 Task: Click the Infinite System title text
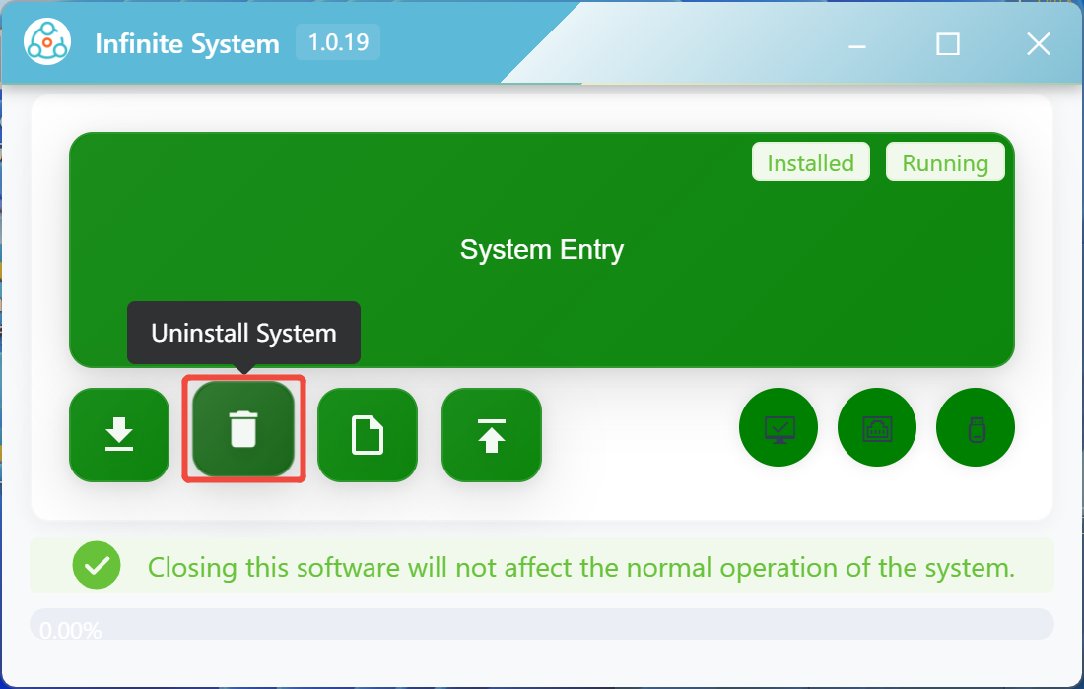coord(187,44)
